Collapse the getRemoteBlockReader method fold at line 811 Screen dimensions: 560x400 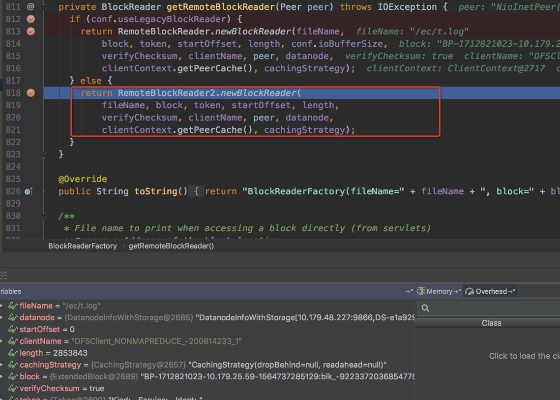pos(44,7)
